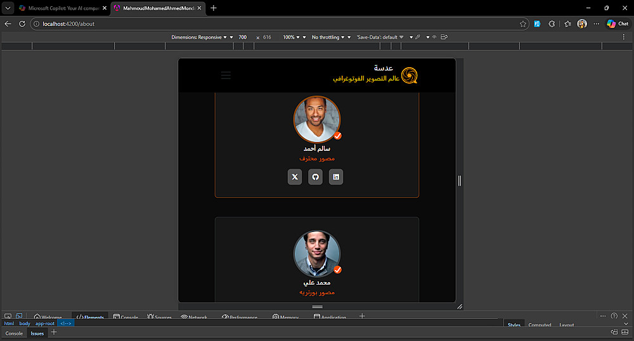
Task: Open the tab actions menu arrow
Action: click(8, 8)
